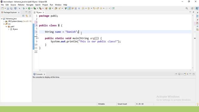Click the Save icon in toolbar
The height and width of the screenshot is (112, 199).
tap(8, 8)
